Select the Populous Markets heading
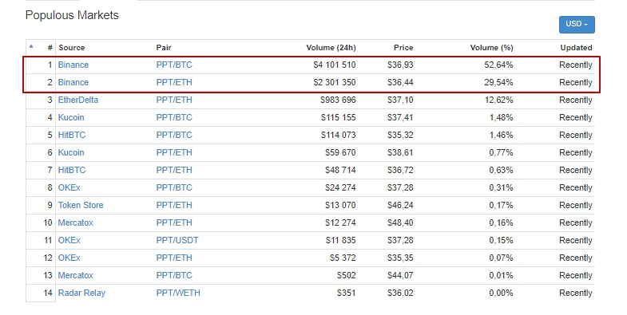Screen dimensions: 627x315 pyautogui.click(x=72, y=15)
